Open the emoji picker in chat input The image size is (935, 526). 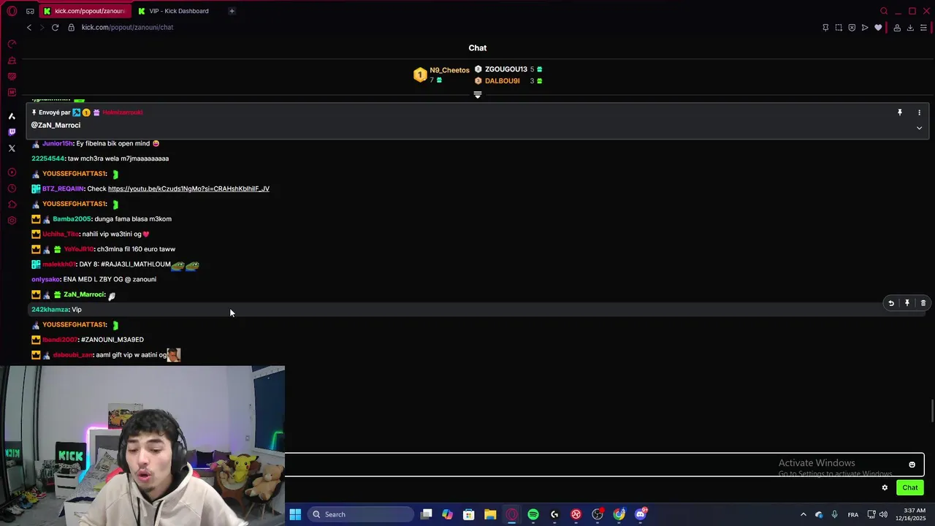point(912,465)
